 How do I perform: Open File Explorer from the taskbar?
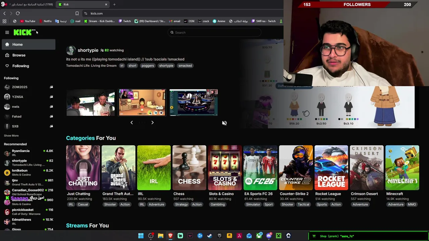coord(161,236)
